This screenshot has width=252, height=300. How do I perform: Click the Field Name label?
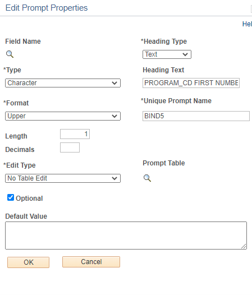point(23,41)
